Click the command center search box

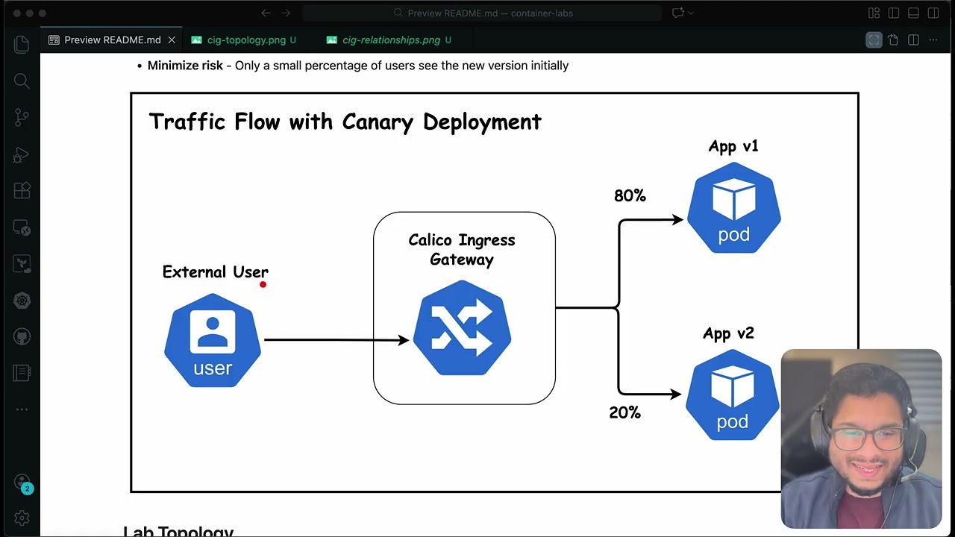pos(482,13)
